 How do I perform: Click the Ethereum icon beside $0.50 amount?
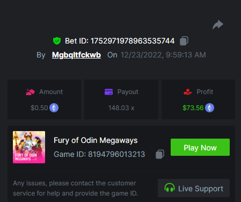coord(54,108)
